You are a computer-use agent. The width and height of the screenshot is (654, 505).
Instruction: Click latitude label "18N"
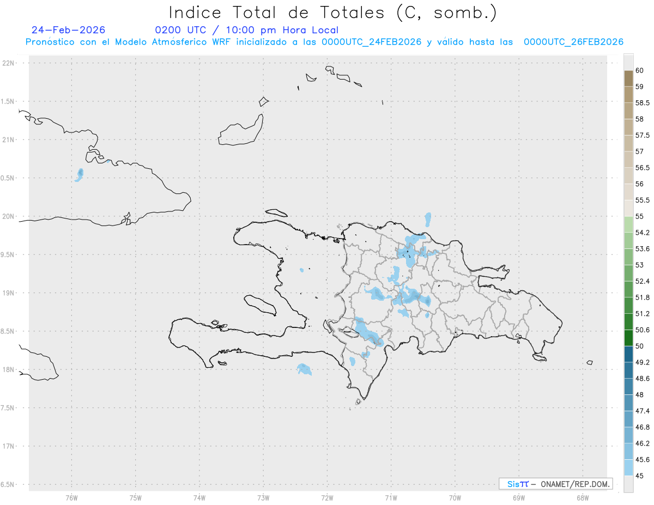click(9, 369)
